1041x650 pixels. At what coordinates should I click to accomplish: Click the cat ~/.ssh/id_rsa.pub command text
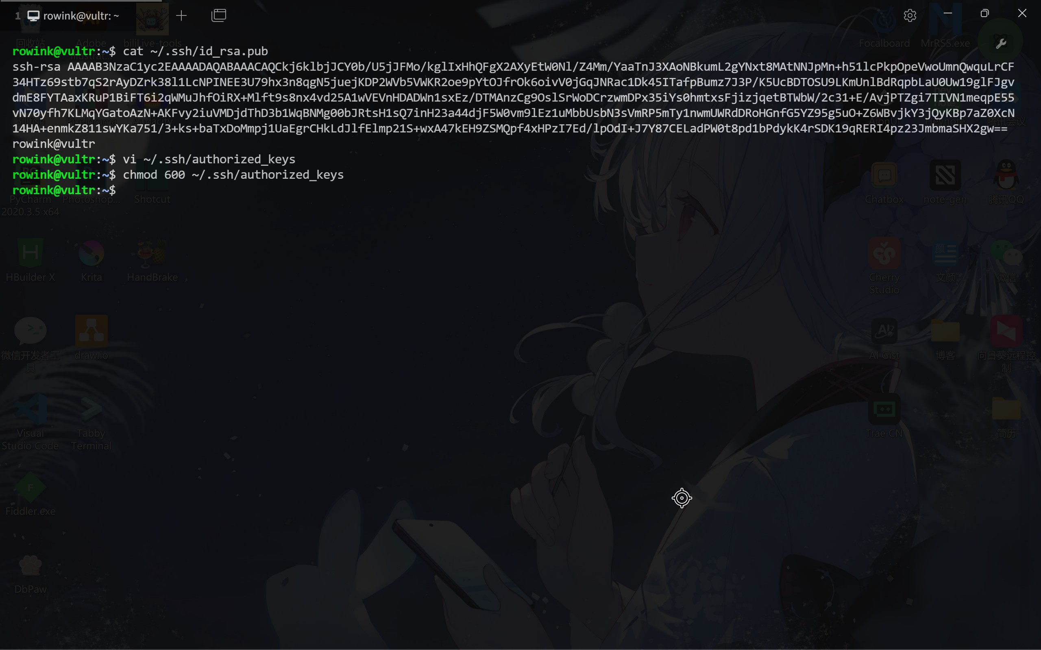tap(195, 51)
